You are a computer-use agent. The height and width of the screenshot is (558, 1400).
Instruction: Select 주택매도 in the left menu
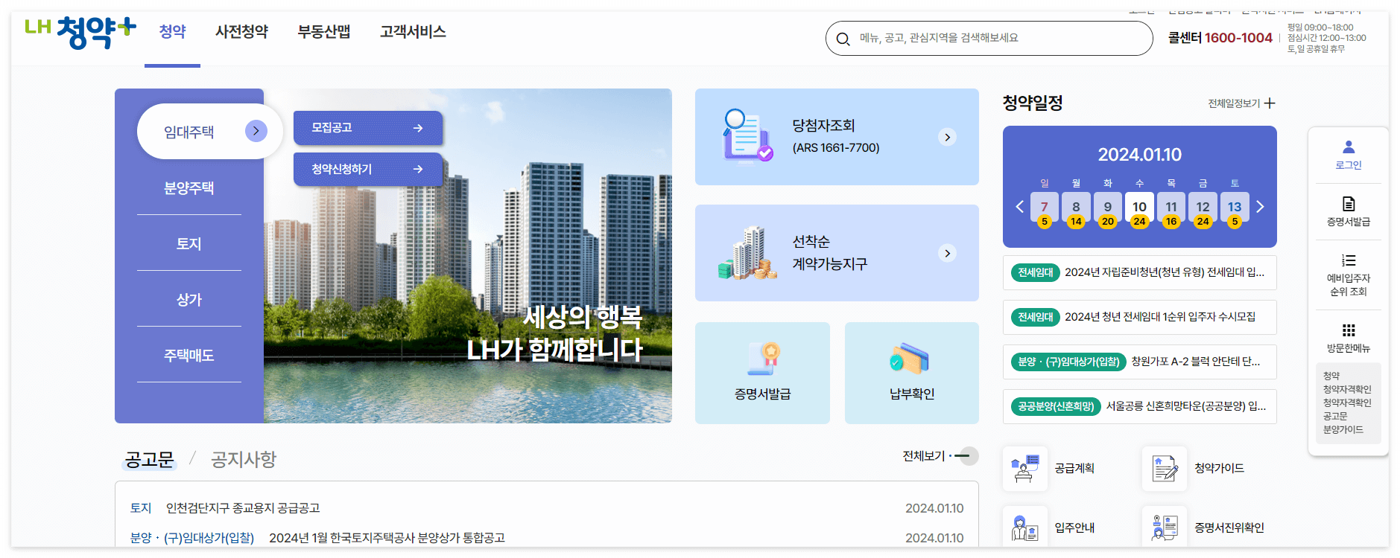click(x=189, y=356)
